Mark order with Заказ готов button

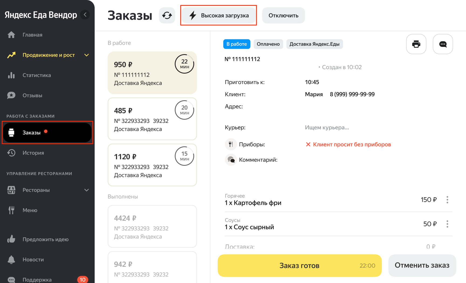pyautogui.click(x=300, y=265)
